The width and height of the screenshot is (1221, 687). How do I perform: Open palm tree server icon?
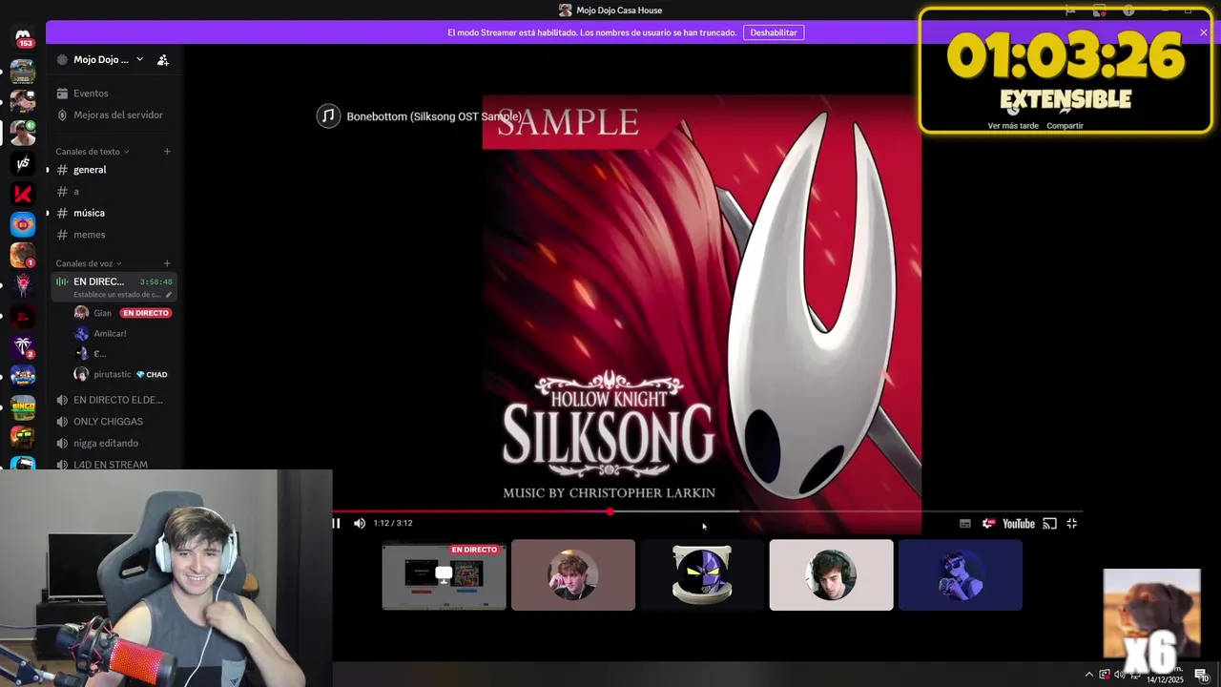click(23, 346)
